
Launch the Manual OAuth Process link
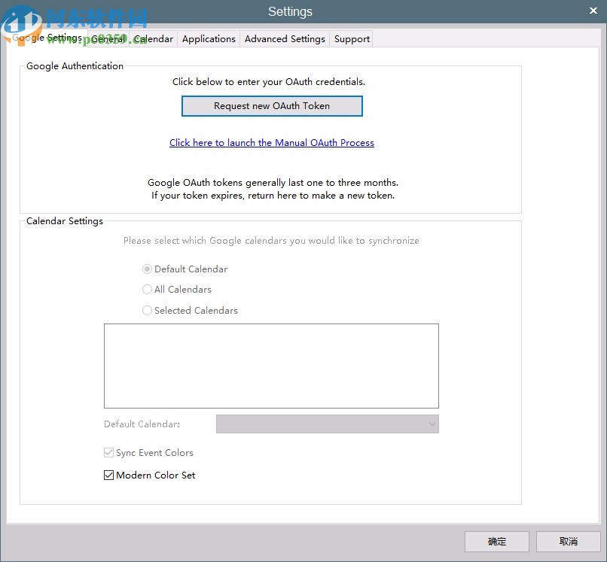(x=272, y=143)
